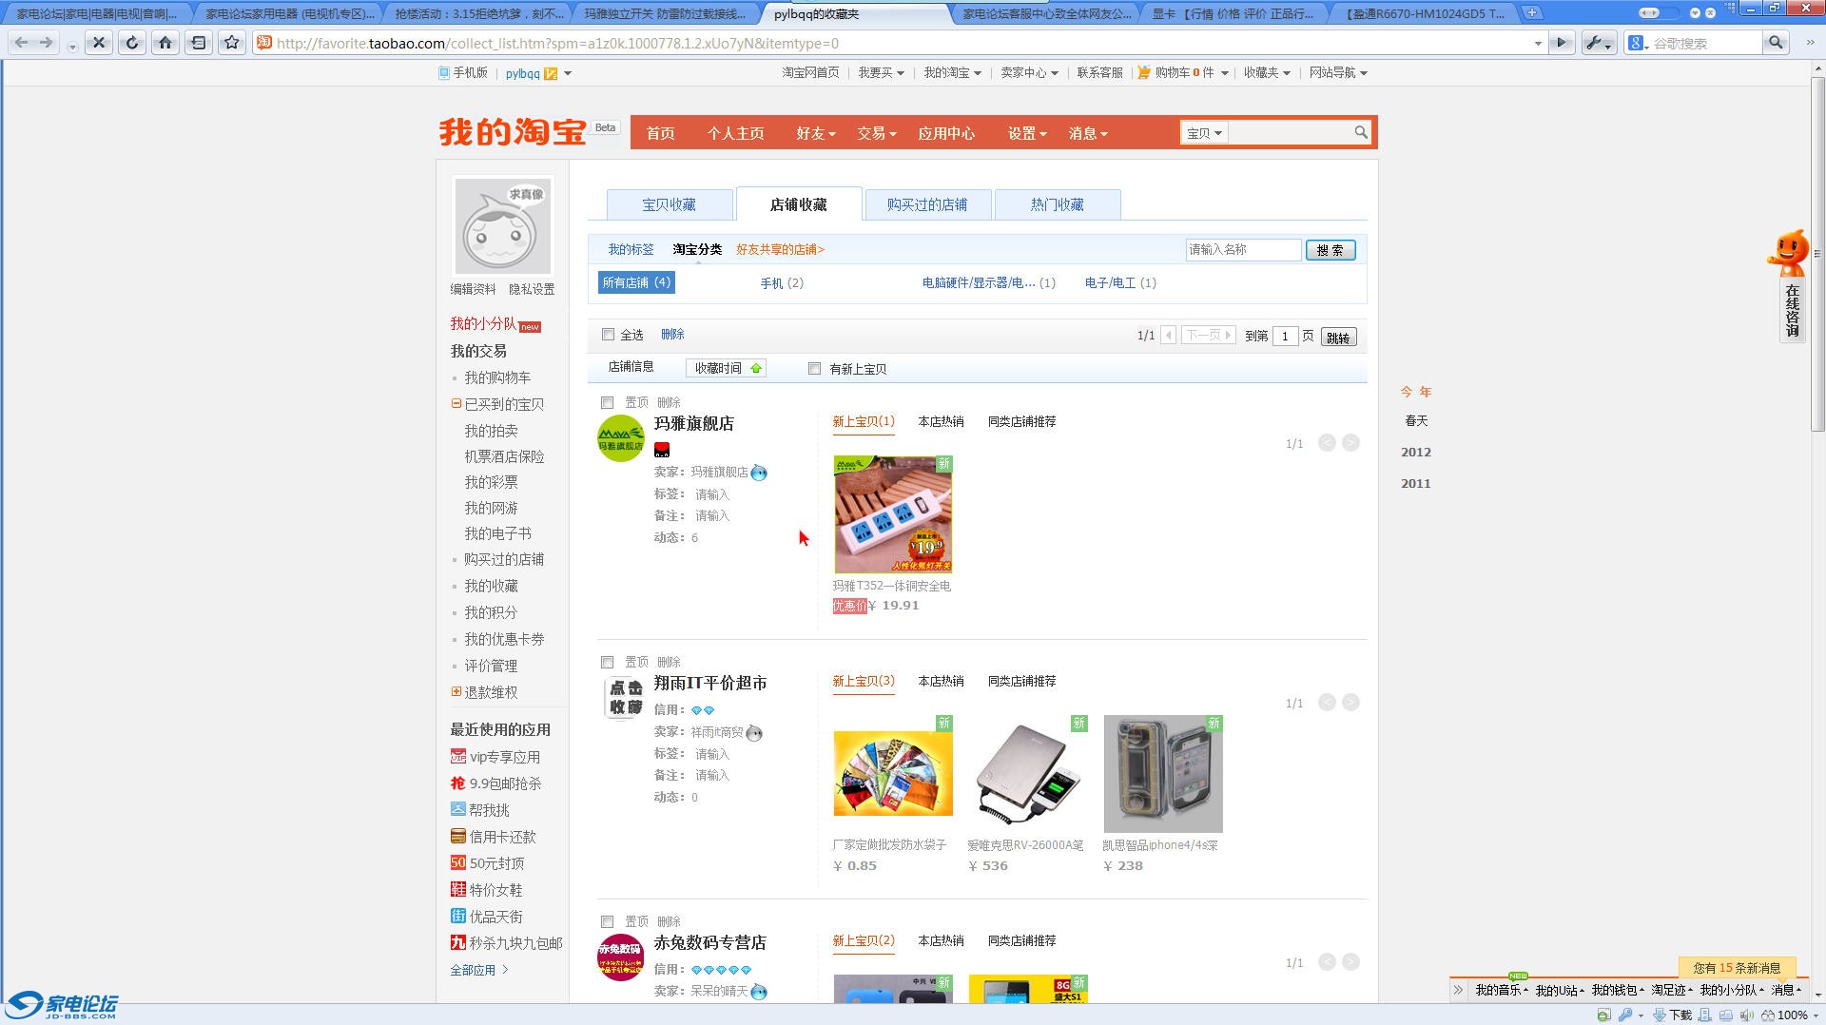
Task: Open the 信用卡还款 app icon
Action: pyautogui.click(x=457, y=837)
